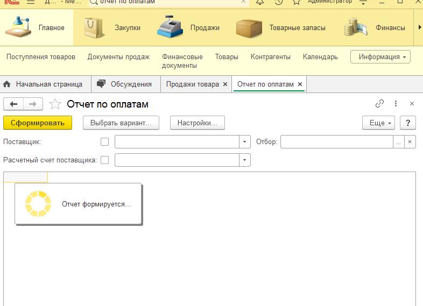The width and height of the screenshot is (423, 306).
Task: Switch to the Обсуждения tab
Action: (126, 84)
